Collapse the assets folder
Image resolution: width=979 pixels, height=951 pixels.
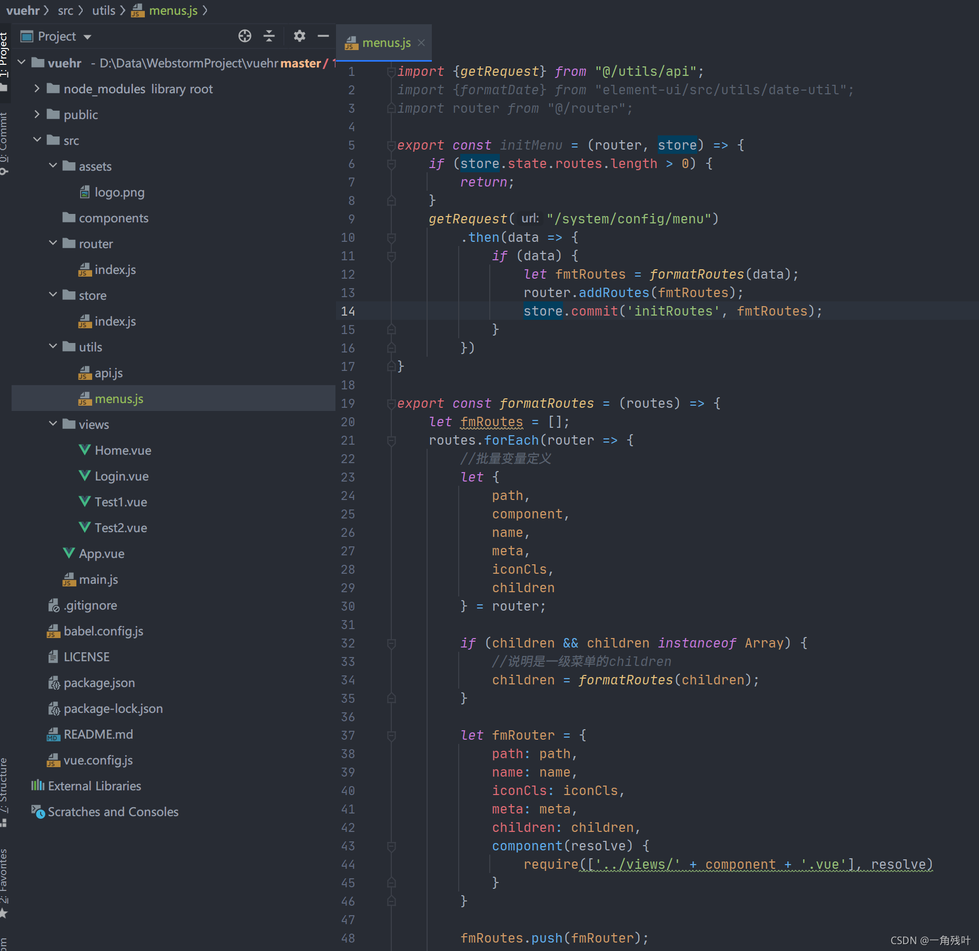pos(53,166)
